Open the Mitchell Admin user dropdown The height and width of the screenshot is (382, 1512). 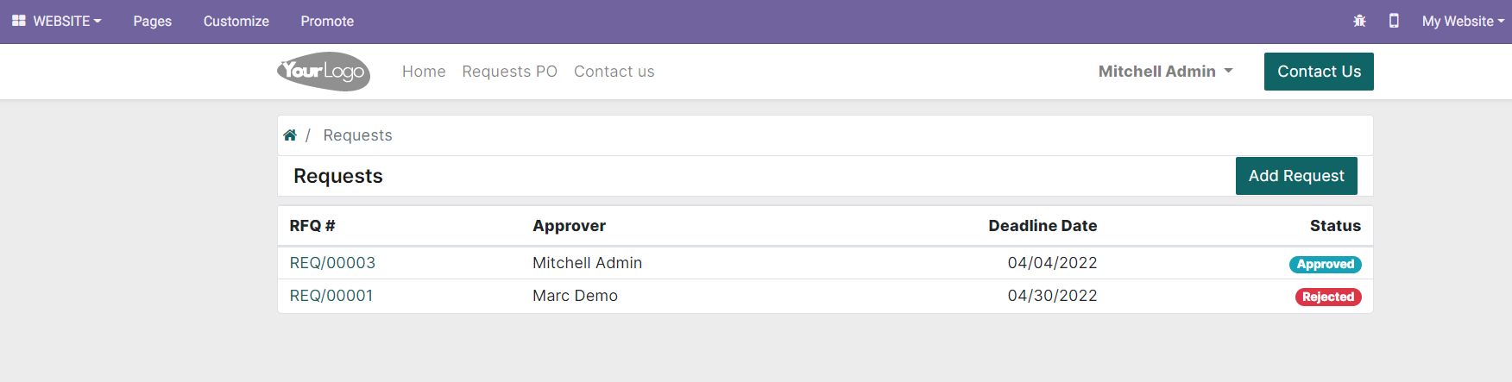[x=1165, y=72]
